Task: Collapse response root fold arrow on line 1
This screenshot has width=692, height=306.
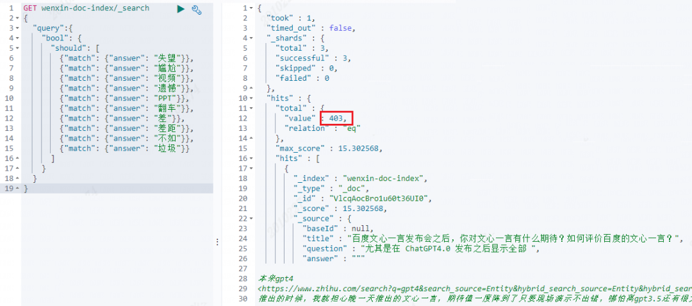Action: (x=251, y=8)
